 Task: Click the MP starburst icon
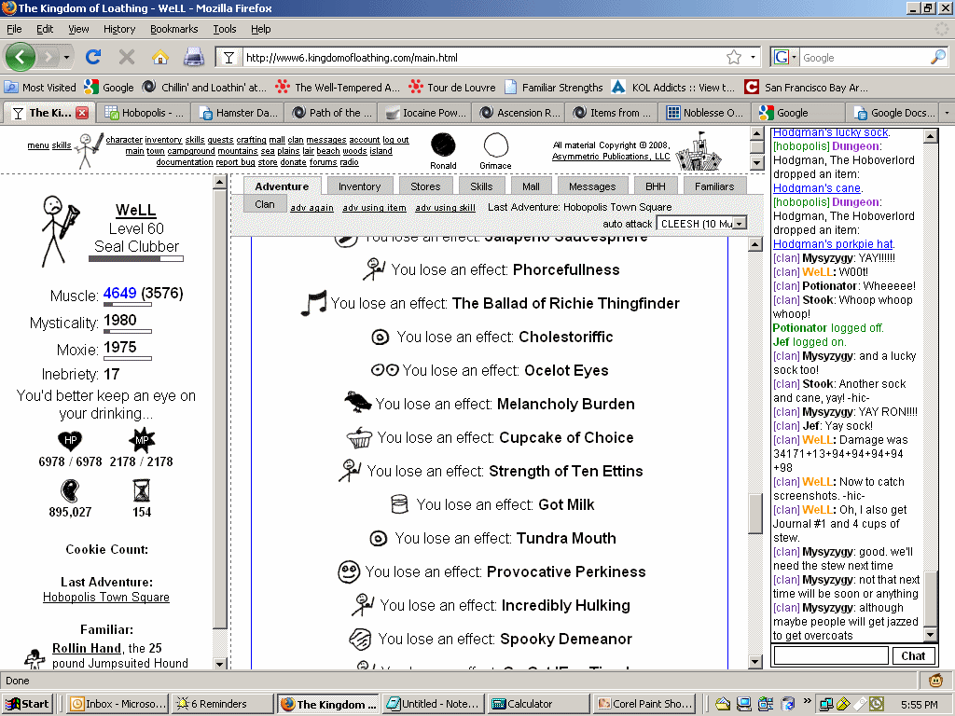[141, 440]
